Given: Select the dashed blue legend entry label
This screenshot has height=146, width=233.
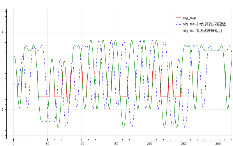Looking at the screenshot, I should 204,24.
